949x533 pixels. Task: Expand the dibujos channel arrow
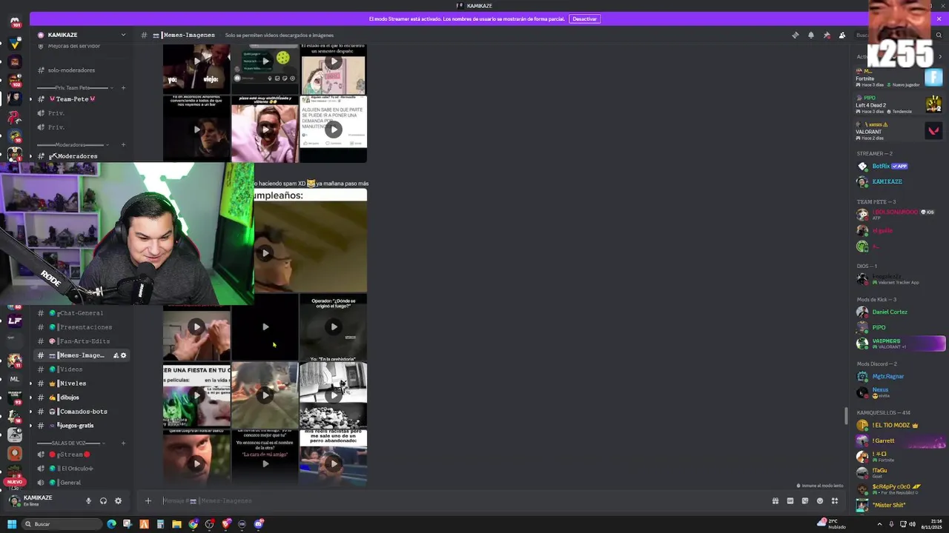pyautogui.click(x=30, y=398)
